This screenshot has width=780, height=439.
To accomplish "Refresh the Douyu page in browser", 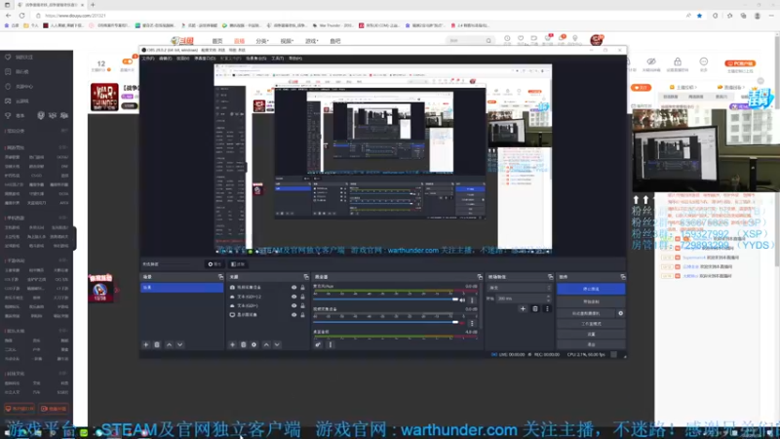I will [x=21, y=16].
